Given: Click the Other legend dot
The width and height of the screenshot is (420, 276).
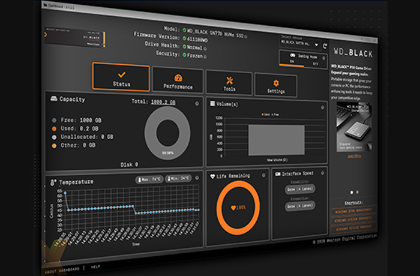Looking at the screenshot, I should click(x=54, y=146).
